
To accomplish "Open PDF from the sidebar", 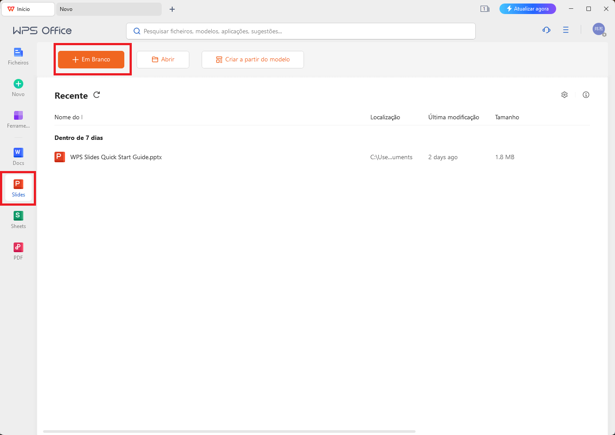I will [x=18, y=251].
